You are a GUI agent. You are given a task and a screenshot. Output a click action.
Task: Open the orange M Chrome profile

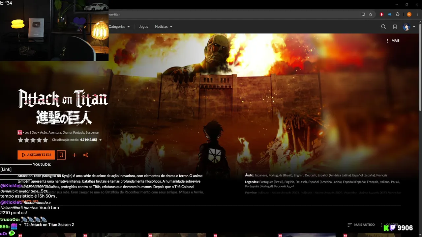pos(409,14)
